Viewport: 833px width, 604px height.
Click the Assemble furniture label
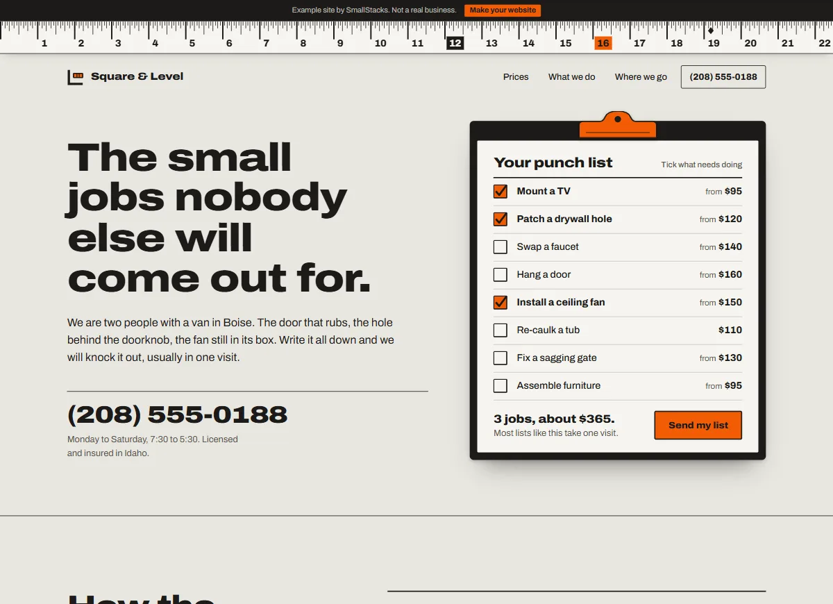[x=559, y=385]
